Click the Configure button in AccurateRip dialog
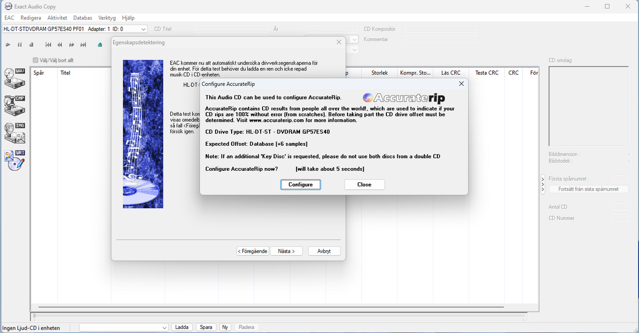 (301, 185)
